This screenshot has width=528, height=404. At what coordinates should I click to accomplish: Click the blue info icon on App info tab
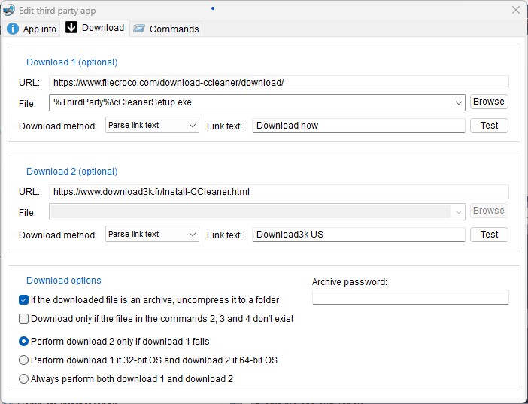point(13,29)
